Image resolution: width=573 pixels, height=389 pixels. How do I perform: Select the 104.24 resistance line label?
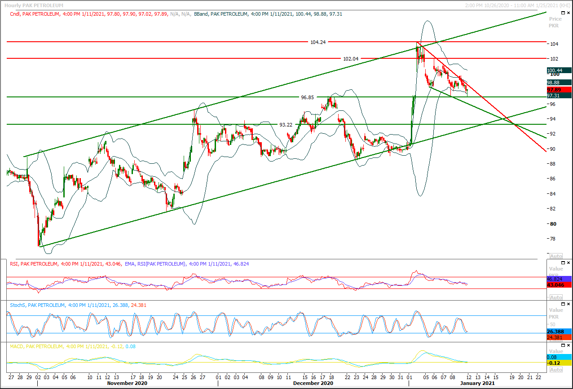click(x=318, y=42)
